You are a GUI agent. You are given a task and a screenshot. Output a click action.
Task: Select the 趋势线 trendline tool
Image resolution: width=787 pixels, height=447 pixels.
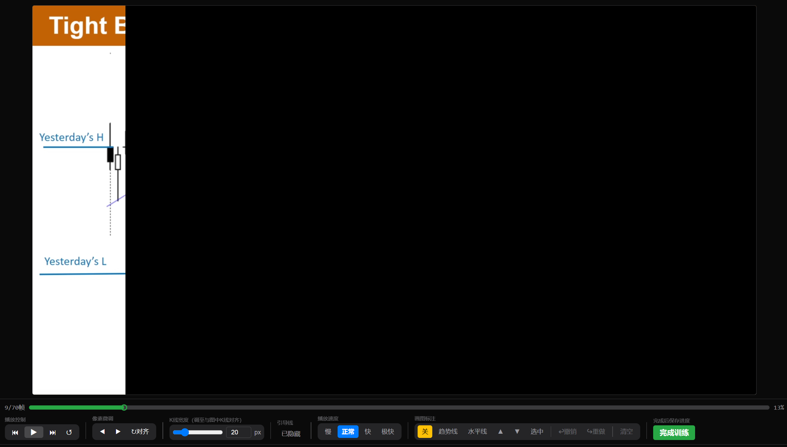448,432
